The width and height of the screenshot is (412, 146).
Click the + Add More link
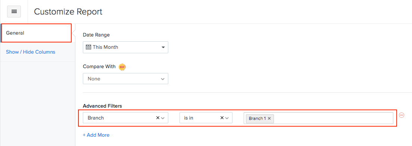click(96, 135)
